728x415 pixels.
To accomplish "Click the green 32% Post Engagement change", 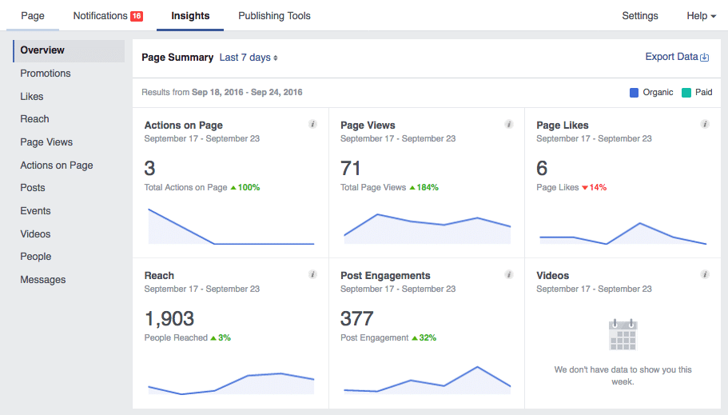I will pos(424,338).
